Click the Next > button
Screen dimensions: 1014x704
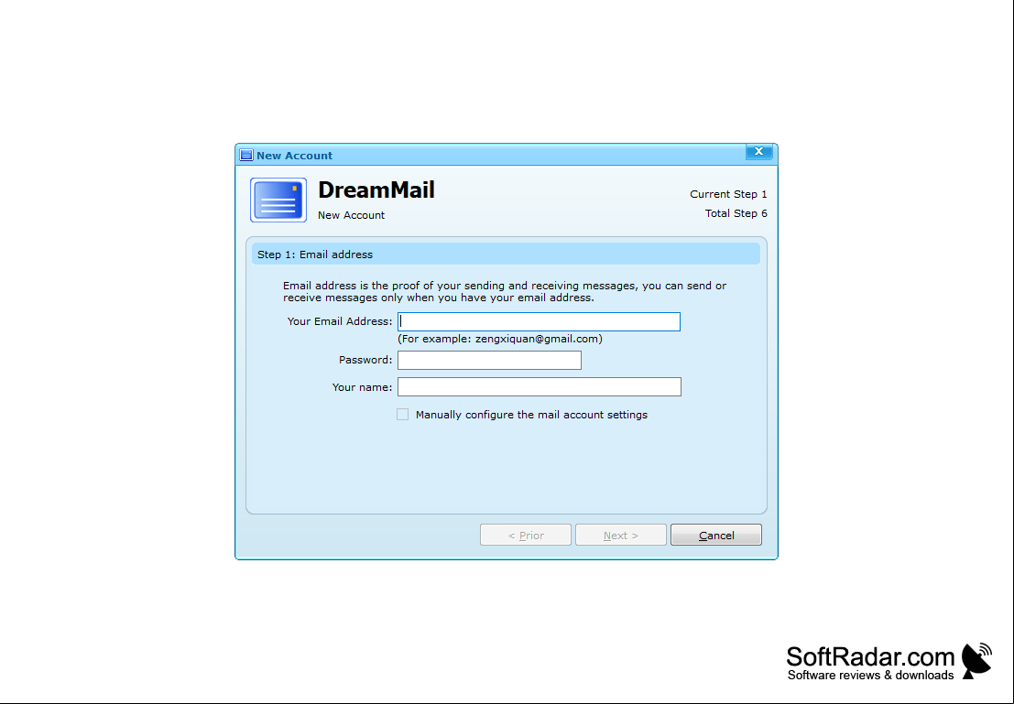tap(621, 535)
